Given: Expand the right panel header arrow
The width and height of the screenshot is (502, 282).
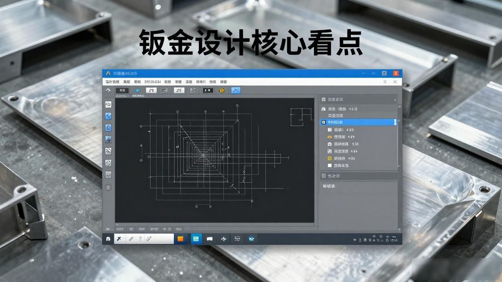Looking at the screenshot, I should (395, 100).
